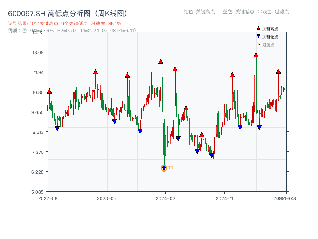
Task: Click the blue triangle marker near 2024-11
Action: [240, 127]
